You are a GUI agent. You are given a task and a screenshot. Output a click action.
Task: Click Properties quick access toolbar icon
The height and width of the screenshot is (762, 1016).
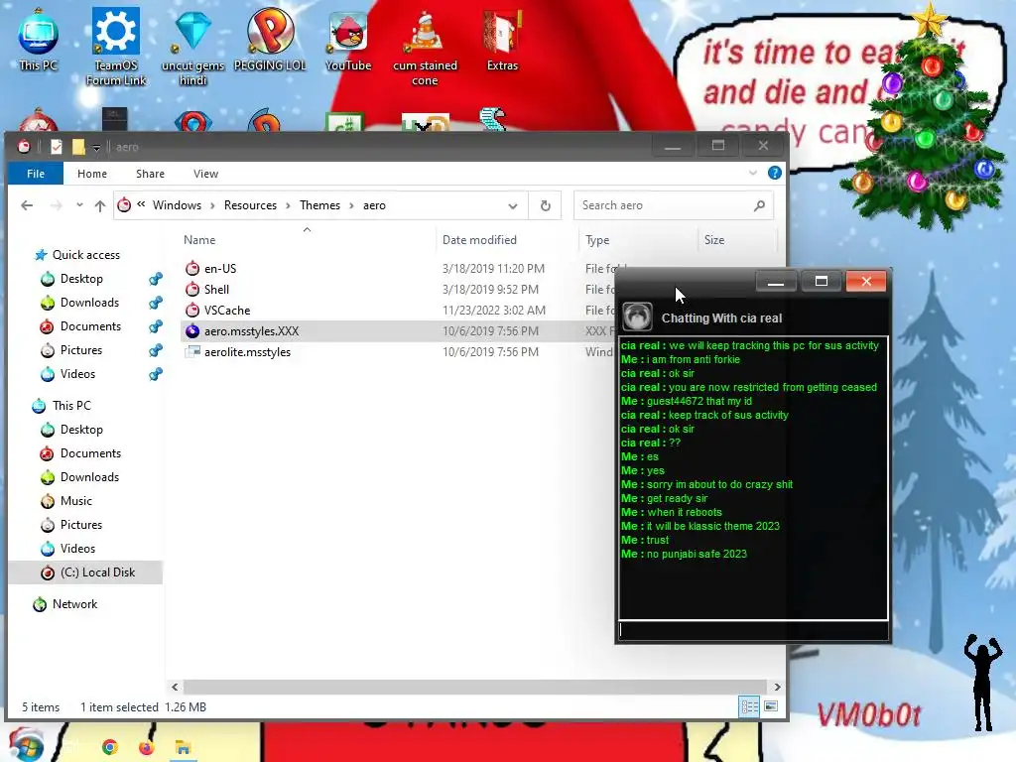[57, 147]
